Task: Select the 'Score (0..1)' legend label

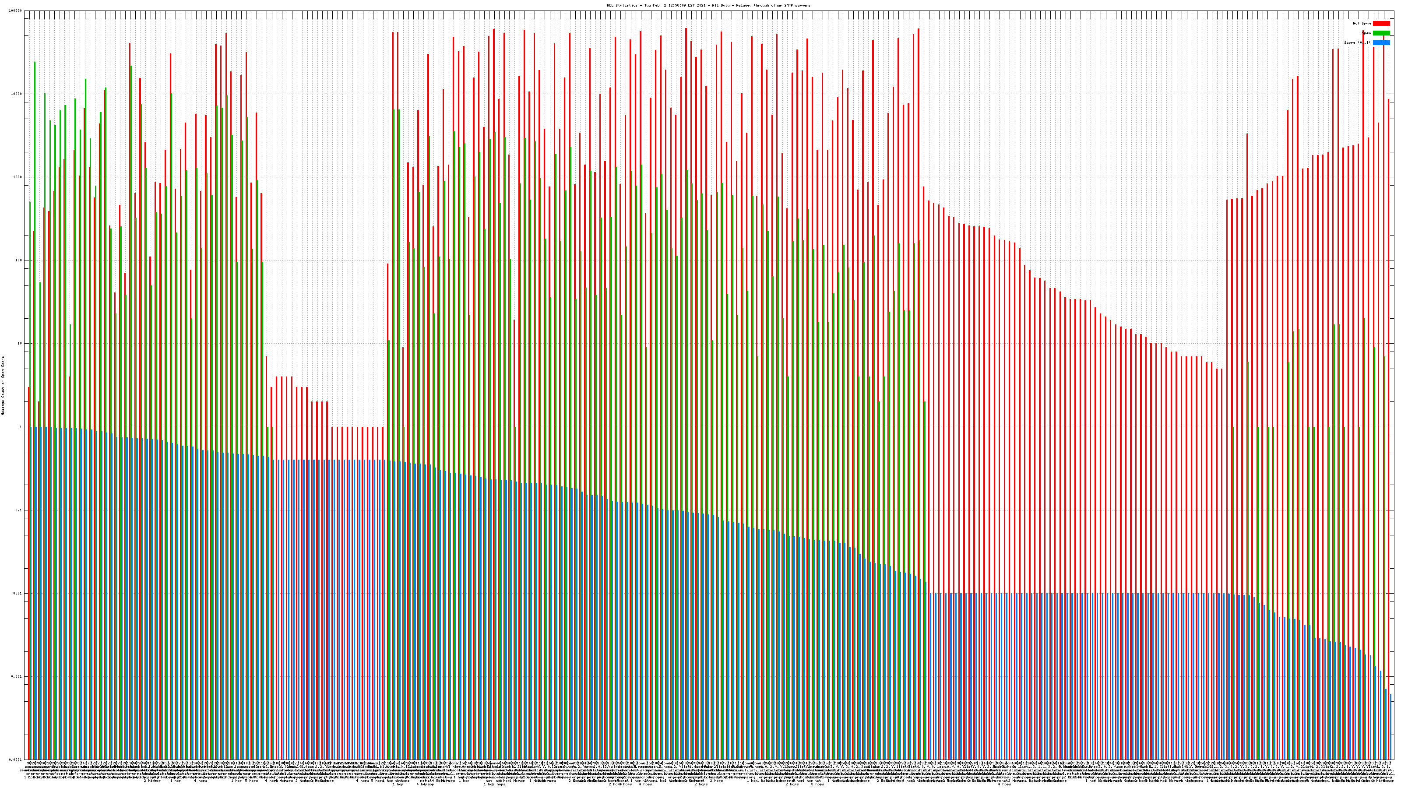Action: 1357,42
